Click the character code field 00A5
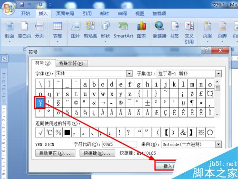This screenshot has width=238, height=179. 119,144
